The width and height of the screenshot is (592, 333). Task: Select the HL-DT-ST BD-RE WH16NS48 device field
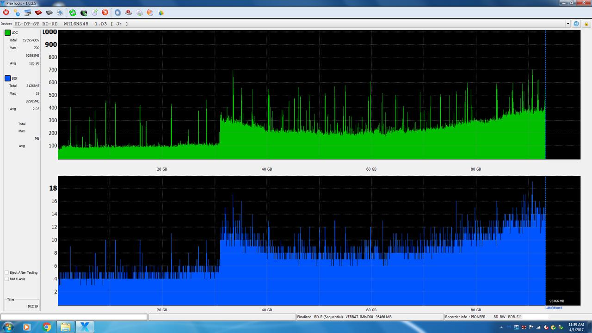click(291, 24)
